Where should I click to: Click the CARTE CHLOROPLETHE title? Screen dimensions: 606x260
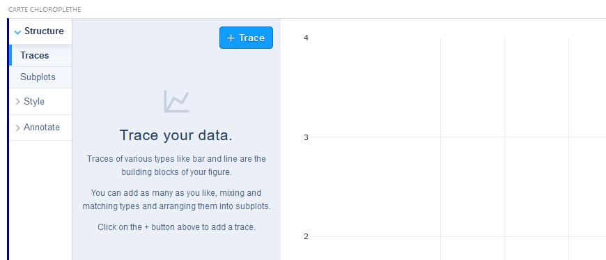[x=45, y=9]
